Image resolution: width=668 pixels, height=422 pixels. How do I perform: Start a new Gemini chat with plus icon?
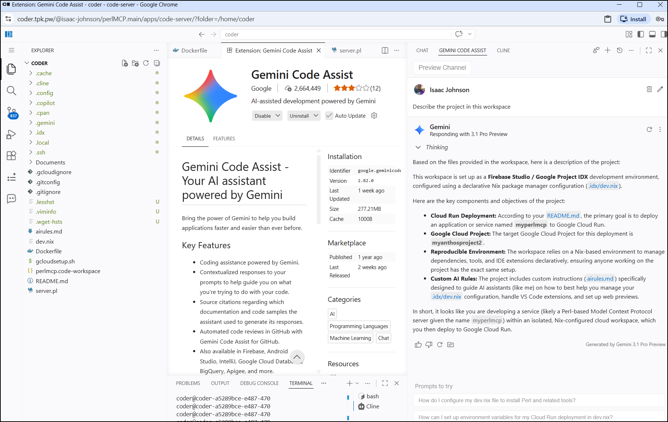pyautogui.click(x=608, y=50)
